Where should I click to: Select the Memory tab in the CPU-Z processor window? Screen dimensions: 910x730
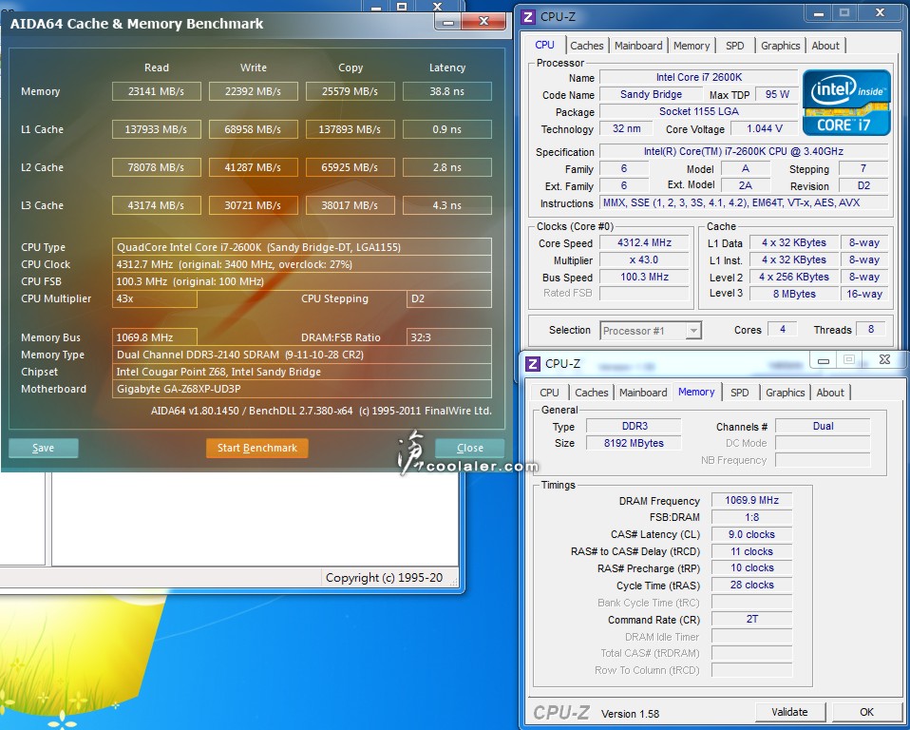692,46
